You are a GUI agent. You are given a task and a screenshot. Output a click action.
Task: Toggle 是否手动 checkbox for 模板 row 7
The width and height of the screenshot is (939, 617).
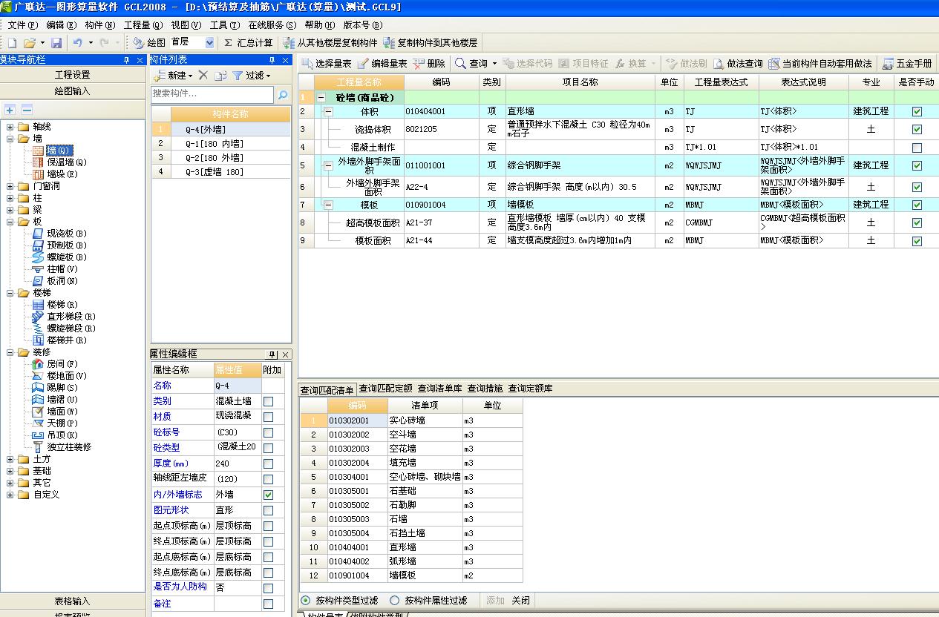click(917, 205)
